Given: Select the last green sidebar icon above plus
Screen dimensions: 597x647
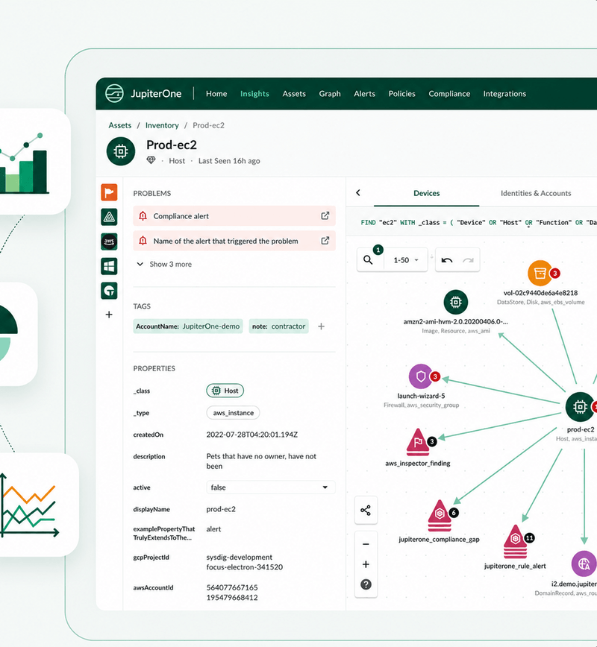Looking at the screenshot, I should [x=109, y=291].
